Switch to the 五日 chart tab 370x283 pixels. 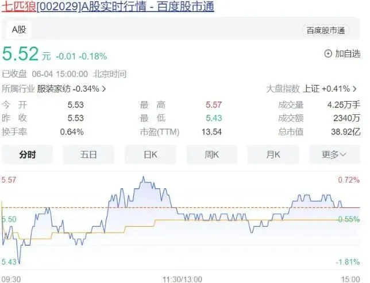[88, 155]
